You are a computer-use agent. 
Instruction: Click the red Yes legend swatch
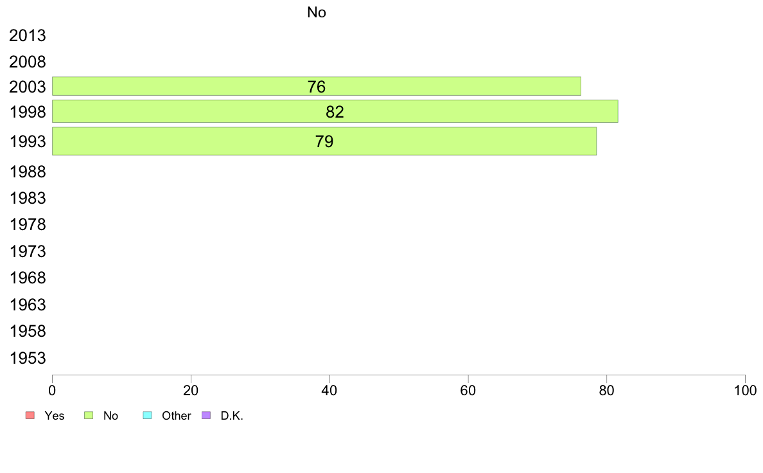[x=30, y=415]
